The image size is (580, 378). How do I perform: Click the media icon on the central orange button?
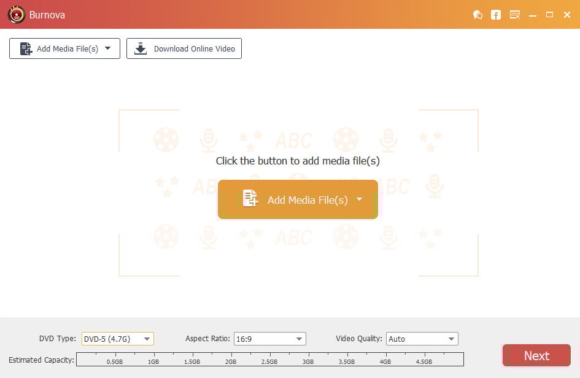tap(250, 199)
